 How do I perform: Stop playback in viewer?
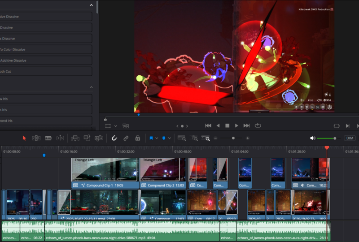coord(227,125)
